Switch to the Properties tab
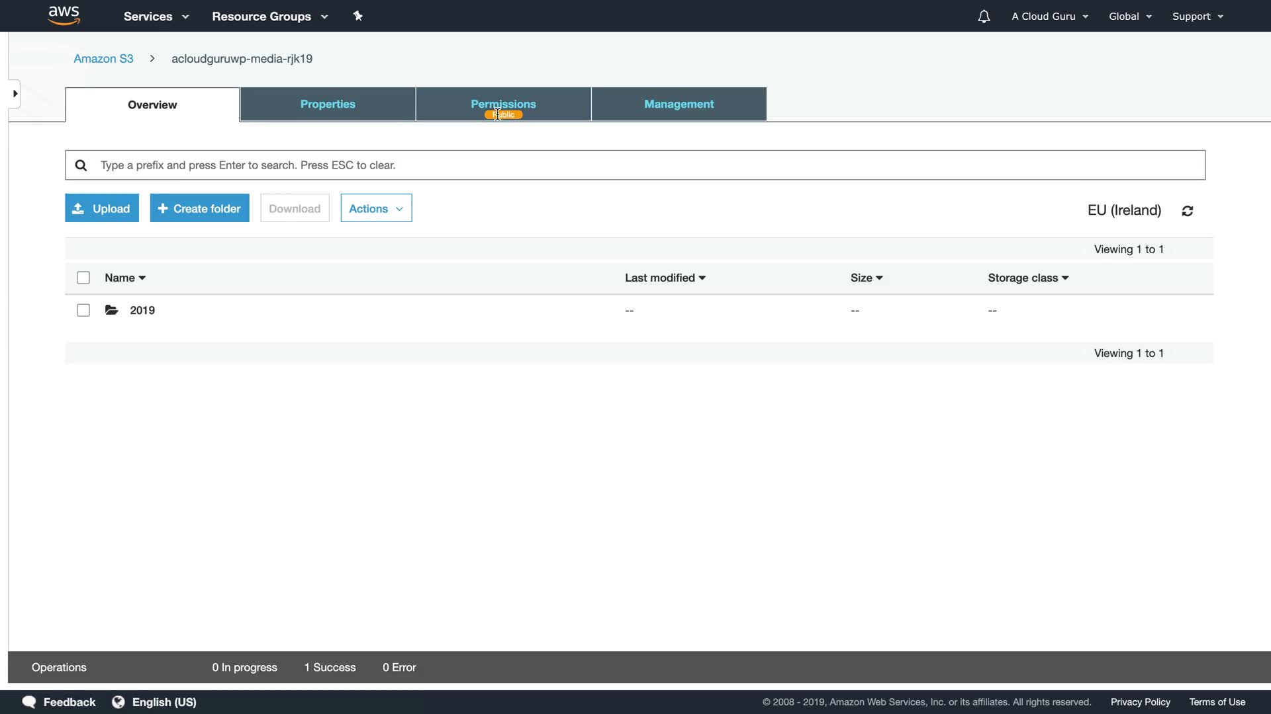Image resolution: width=1271 pixels, height=714 pixels. (328, 104)
